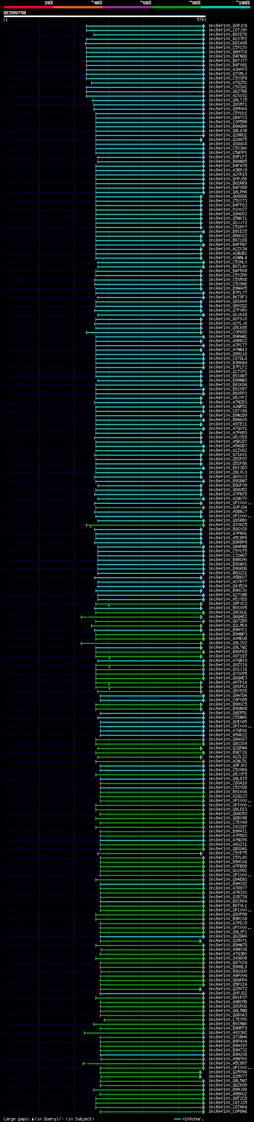Select the UniRef100_Q70KC5 label
Image resolution: width=254 pixels, height=1122 pixels.
click(x=228, y=525)
